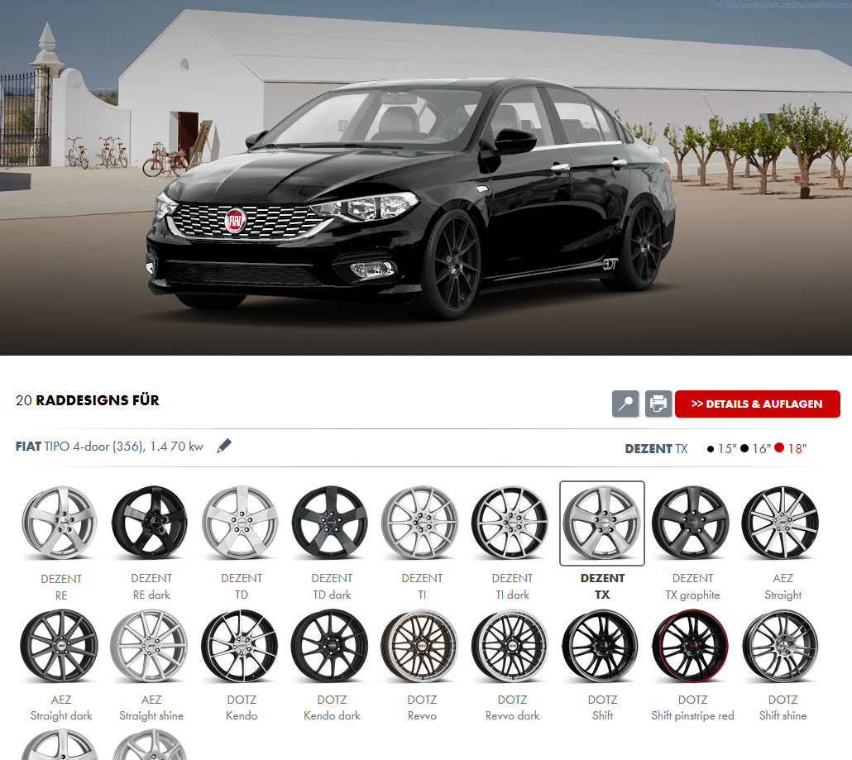Choose the DEZENT RE dark wheel
Viewport: 852px width, 760px height.
point(151,523)
